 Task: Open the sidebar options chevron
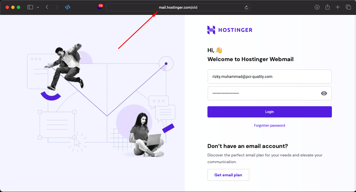37,7
